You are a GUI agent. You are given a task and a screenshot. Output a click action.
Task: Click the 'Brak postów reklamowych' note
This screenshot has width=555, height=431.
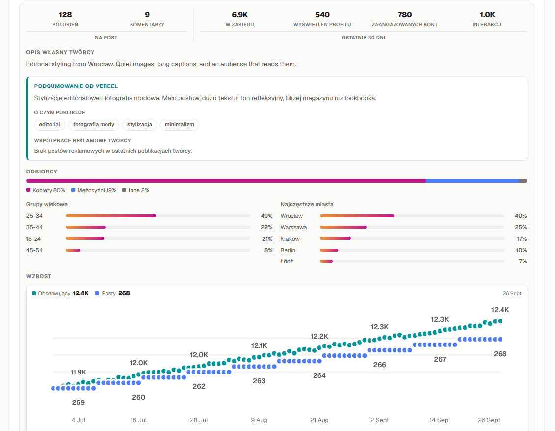pos(113,151)
